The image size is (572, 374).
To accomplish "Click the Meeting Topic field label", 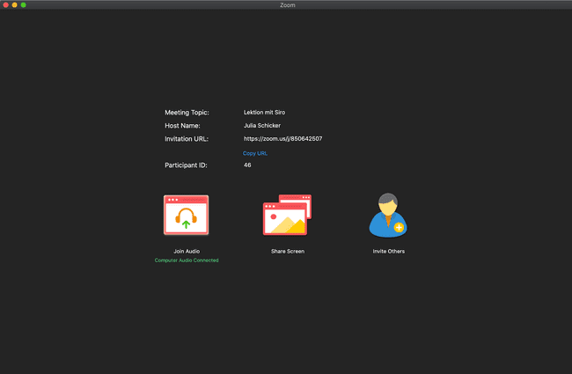I will tap(187, 113).
